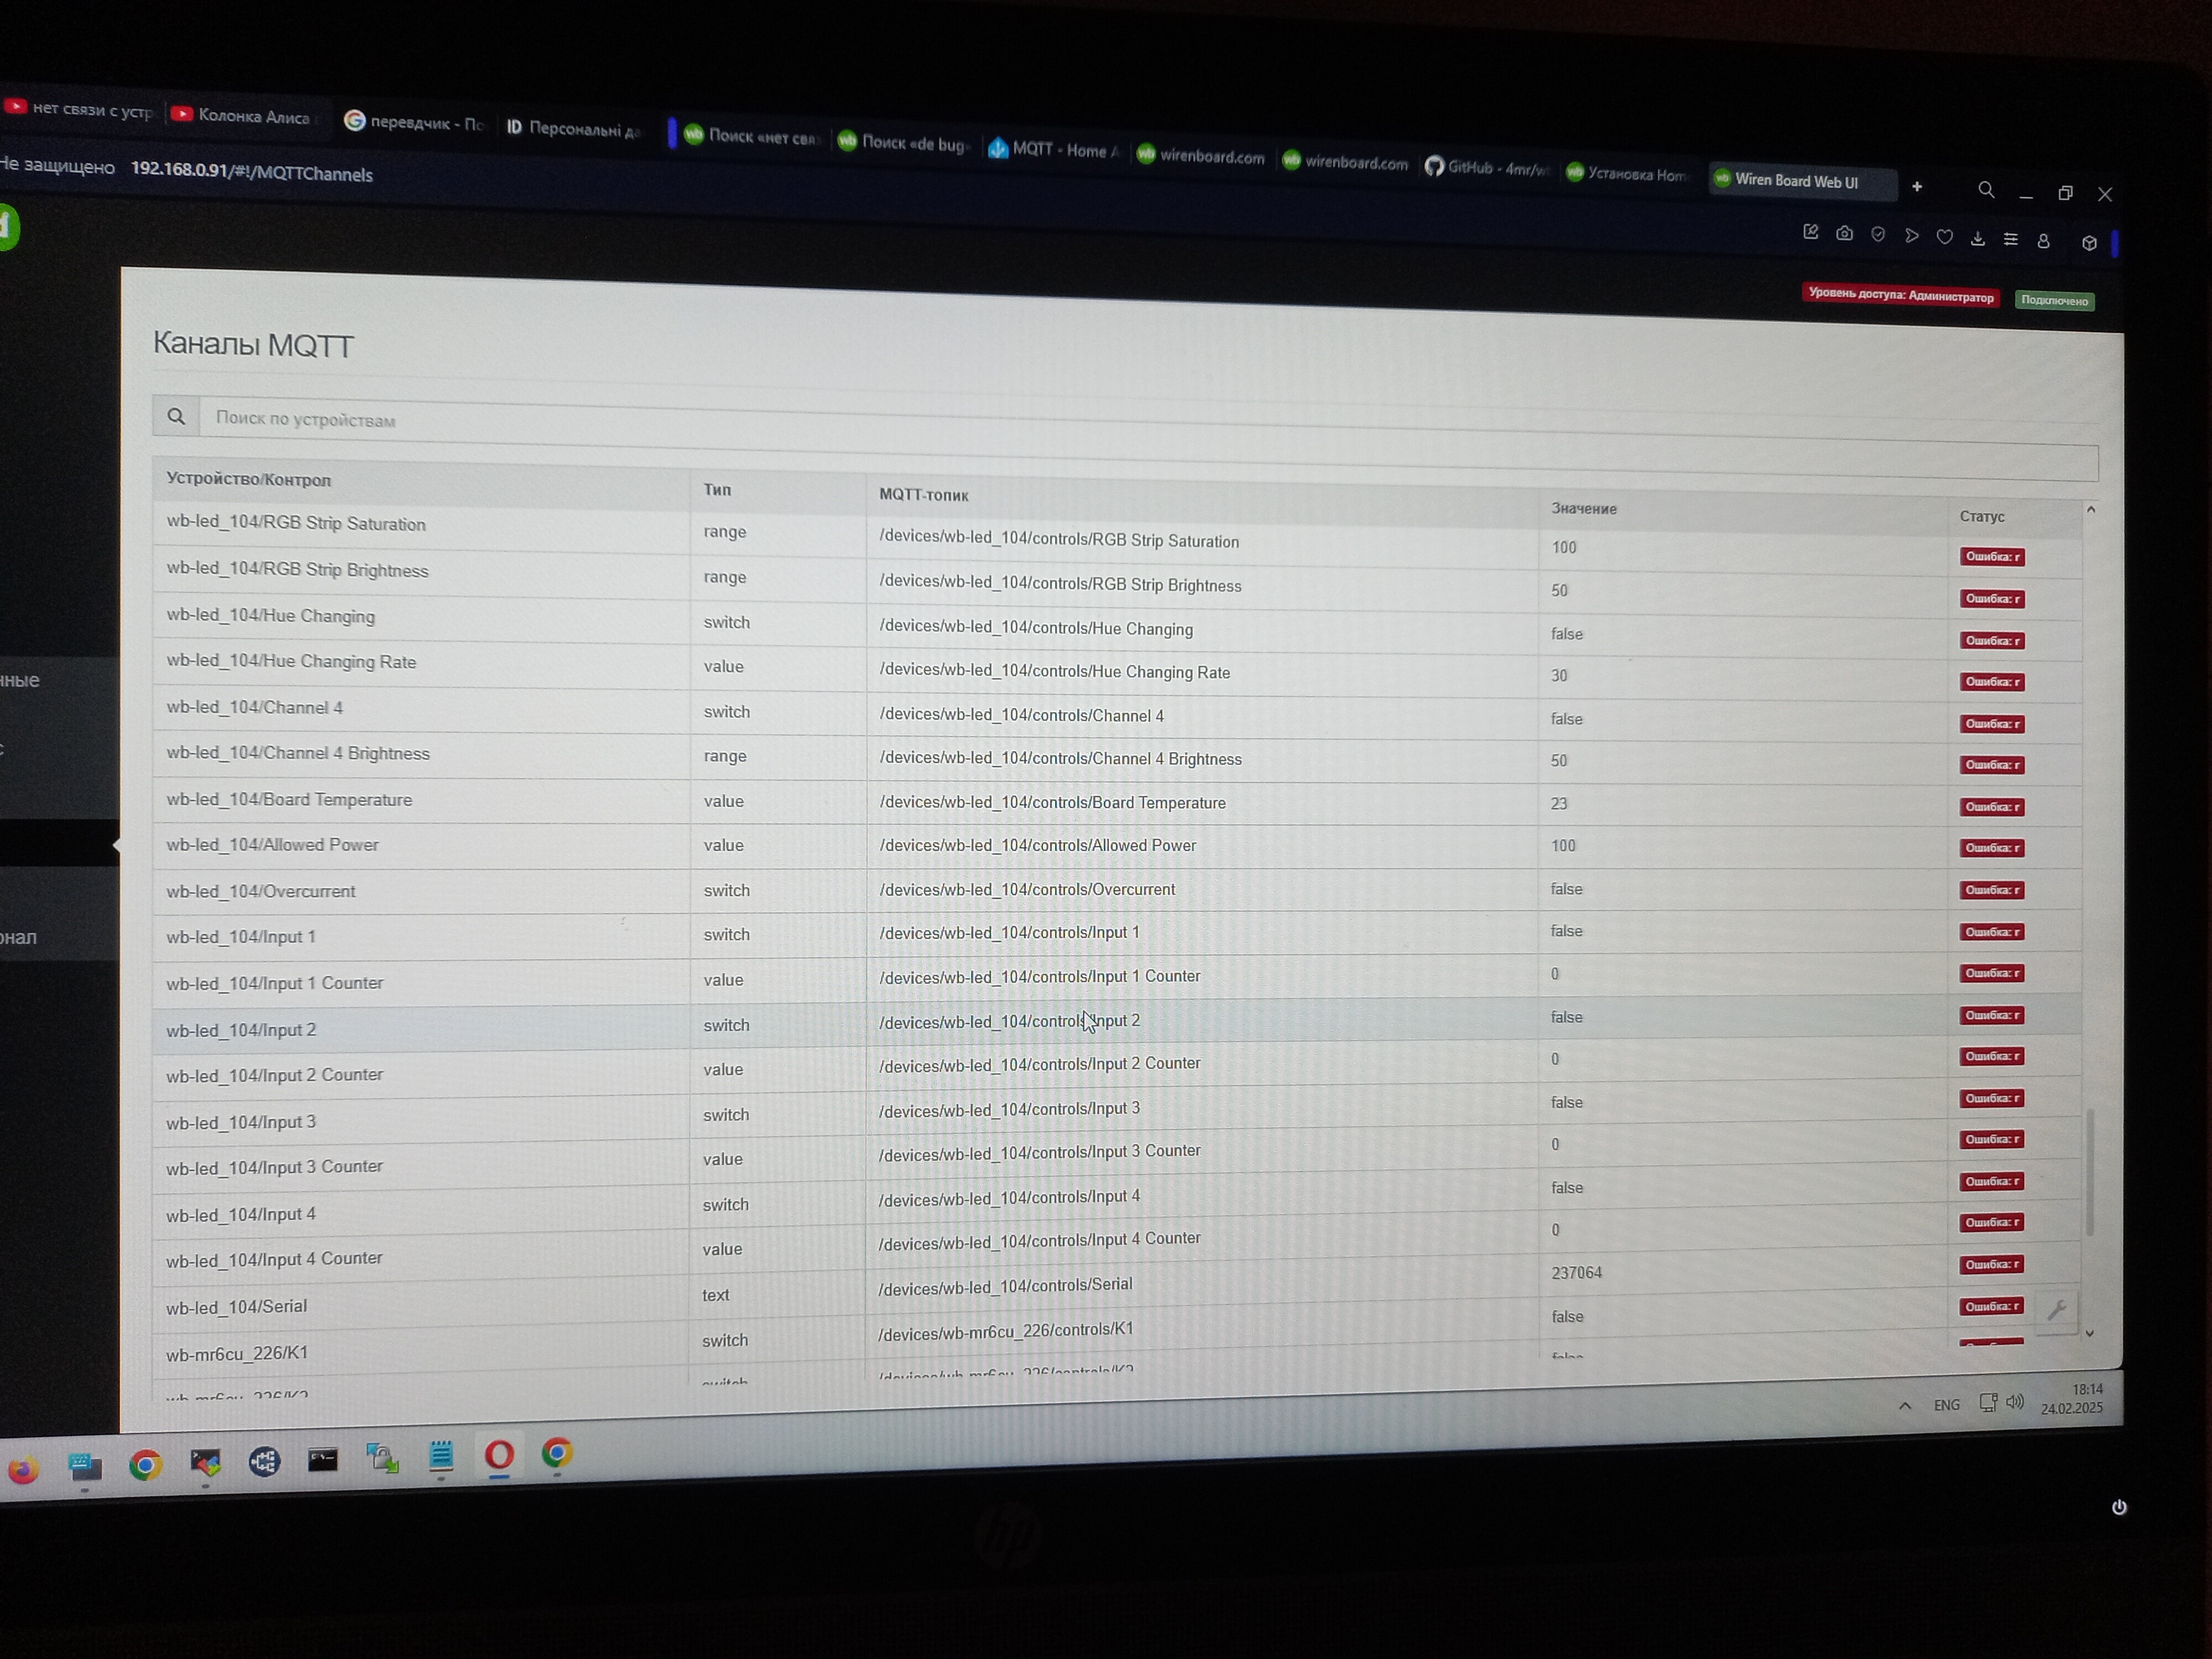2212x1659 pixels.
Task: Open a new tab with the plus button
Action: tap(1917, 186)
